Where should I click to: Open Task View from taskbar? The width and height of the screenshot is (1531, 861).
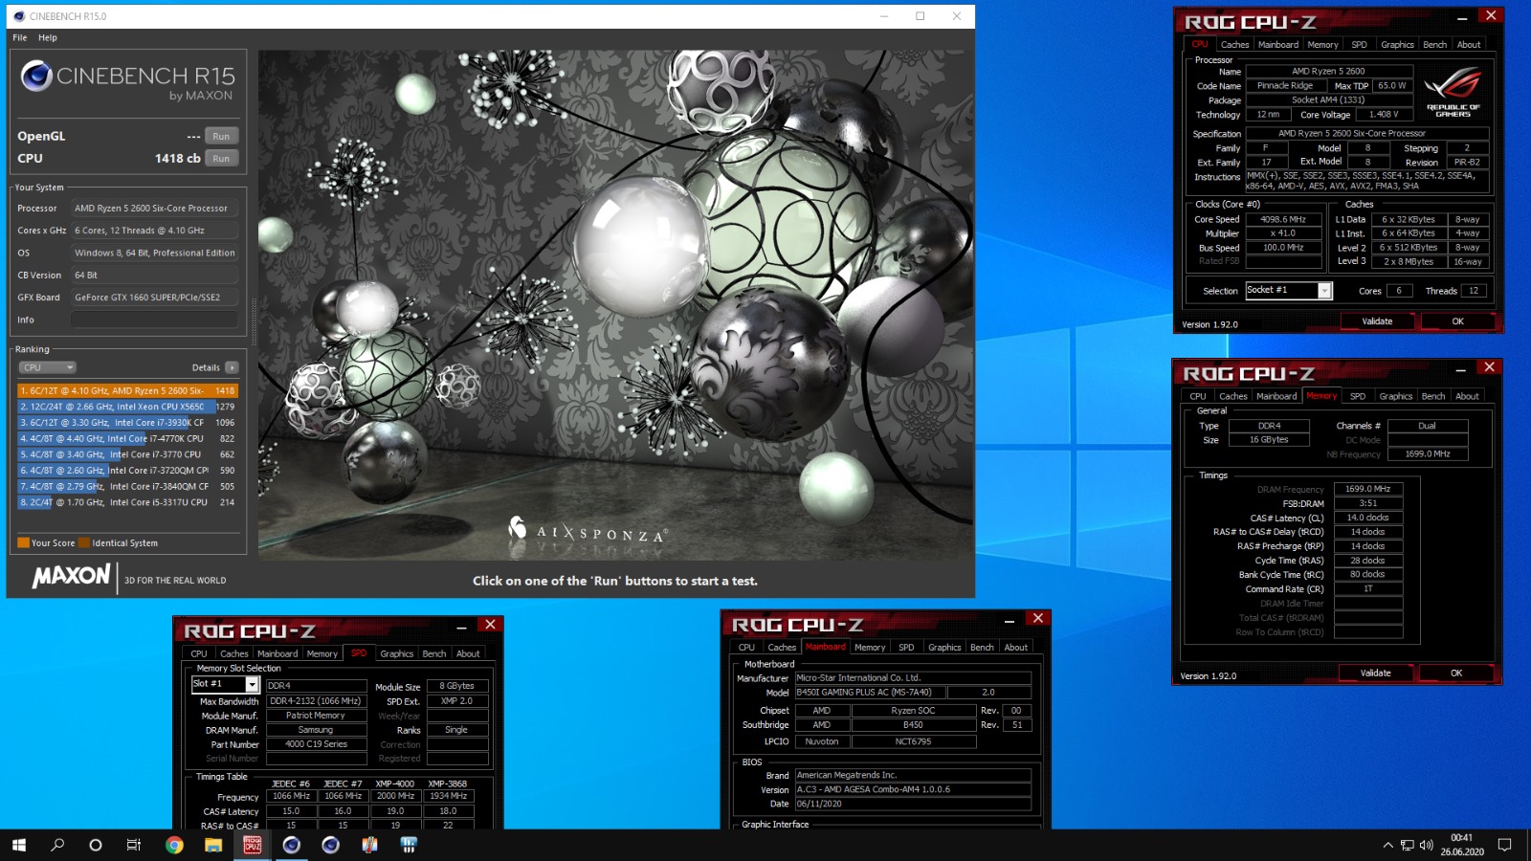click(134, 845)
